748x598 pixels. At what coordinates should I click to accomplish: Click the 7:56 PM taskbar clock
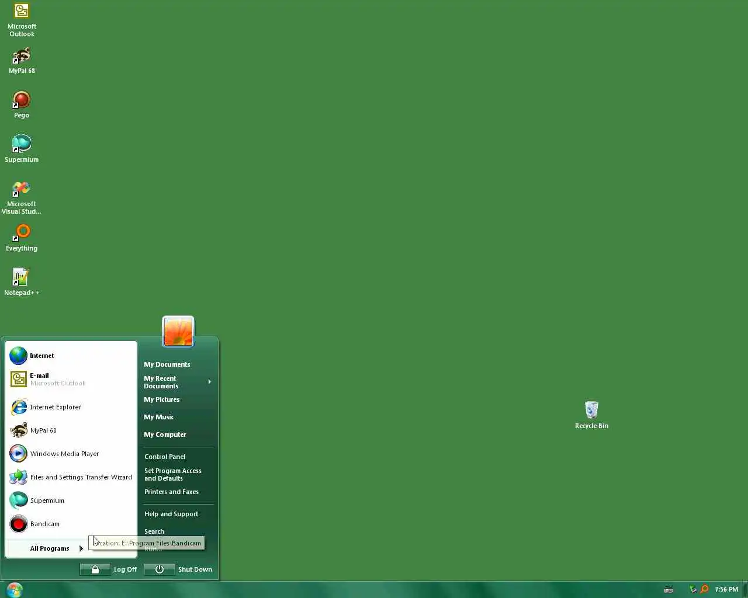point(726,590)
